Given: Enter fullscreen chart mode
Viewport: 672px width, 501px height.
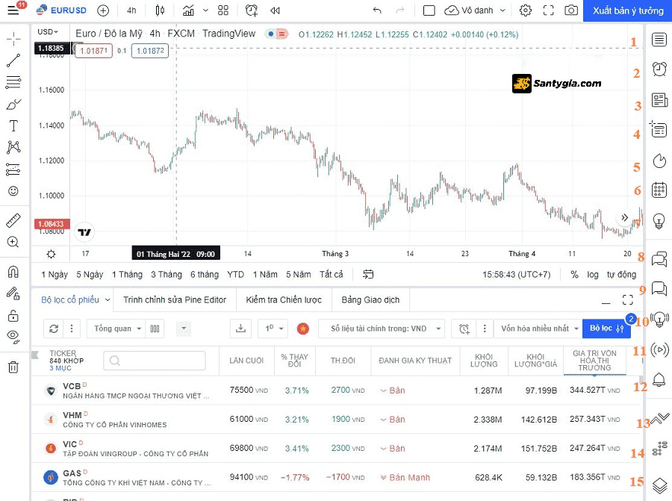Looking at the screenshot, I should coord(549,10).
